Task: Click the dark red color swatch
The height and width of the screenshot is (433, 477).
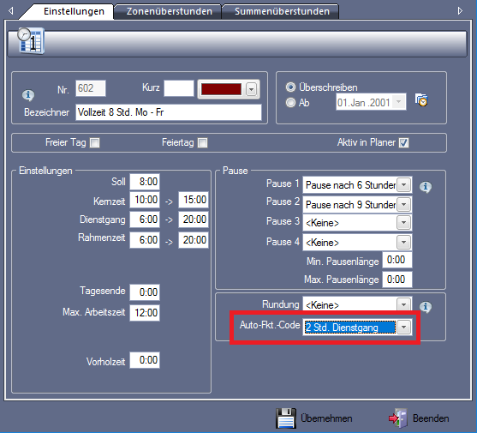Action: 221,89
